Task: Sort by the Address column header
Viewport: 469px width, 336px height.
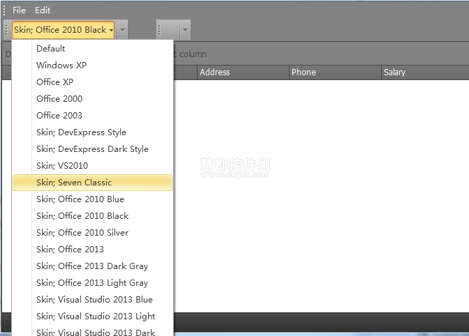Action: (x=243, y=72)
